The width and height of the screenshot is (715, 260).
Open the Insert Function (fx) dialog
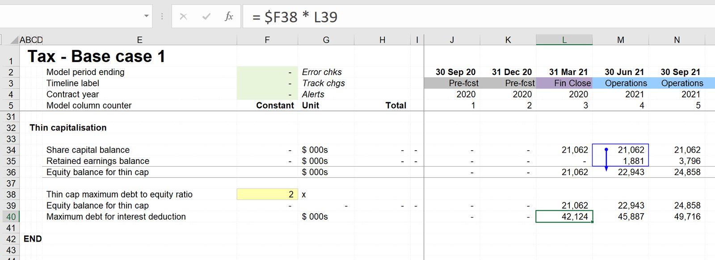229,17
